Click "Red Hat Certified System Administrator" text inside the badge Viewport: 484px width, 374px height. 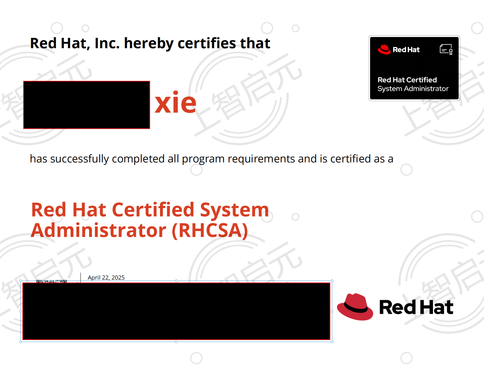point(413,84)
